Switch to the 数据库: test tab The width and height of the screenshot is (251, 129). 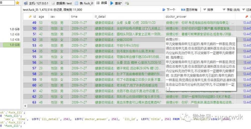point(62,3)
